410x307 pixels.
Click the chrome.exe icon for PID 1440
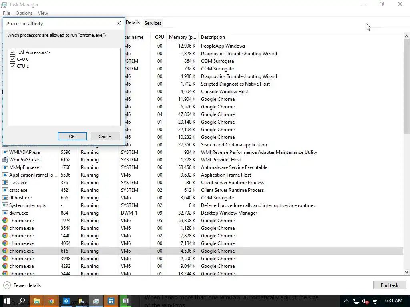pyautogui.click(x=5, y=236)
